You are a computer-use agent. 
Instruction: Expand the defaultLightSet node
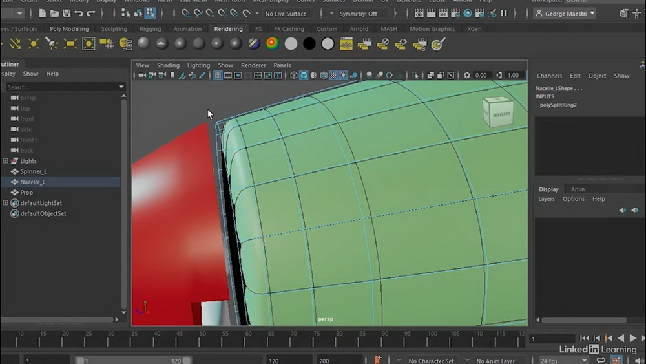click(5, 203)
